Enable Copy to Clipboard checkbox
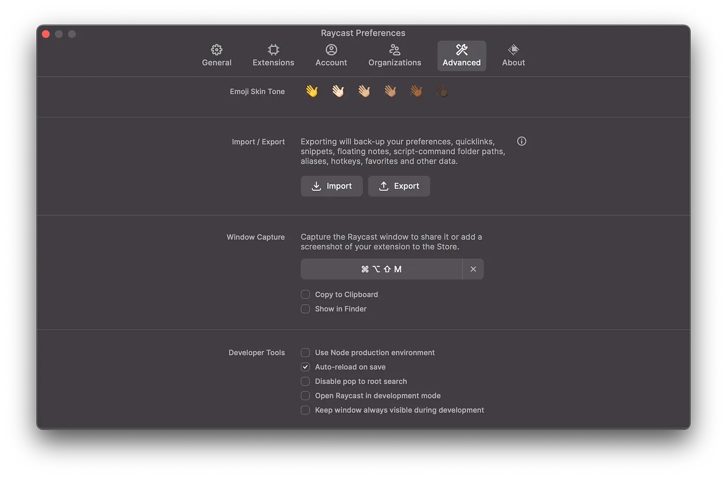This screenshot has width=727, height=478. (x=305, y=294)
